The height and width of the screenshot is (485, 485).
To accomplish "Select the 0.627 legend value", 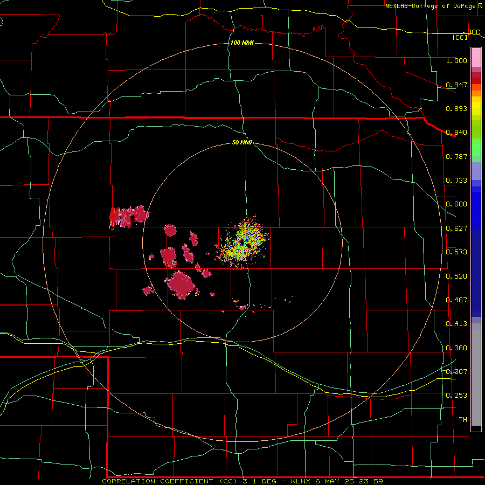I will click(456, 228).
